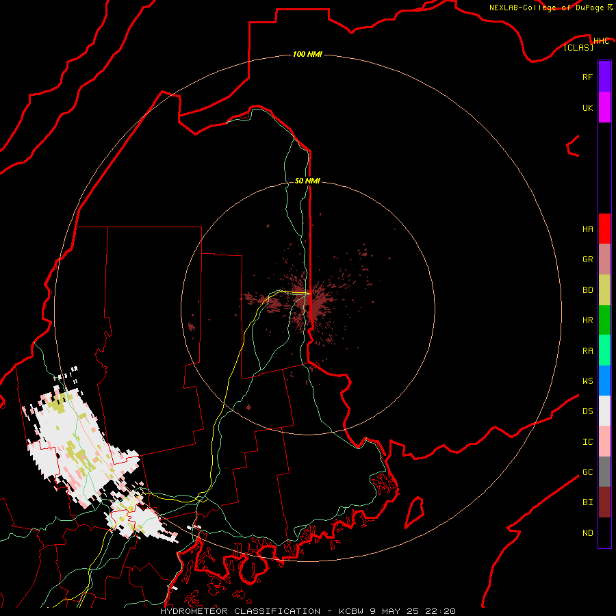Click the Hydrometeor Classification KCBW timestamp caption

[x=307, y=611]
